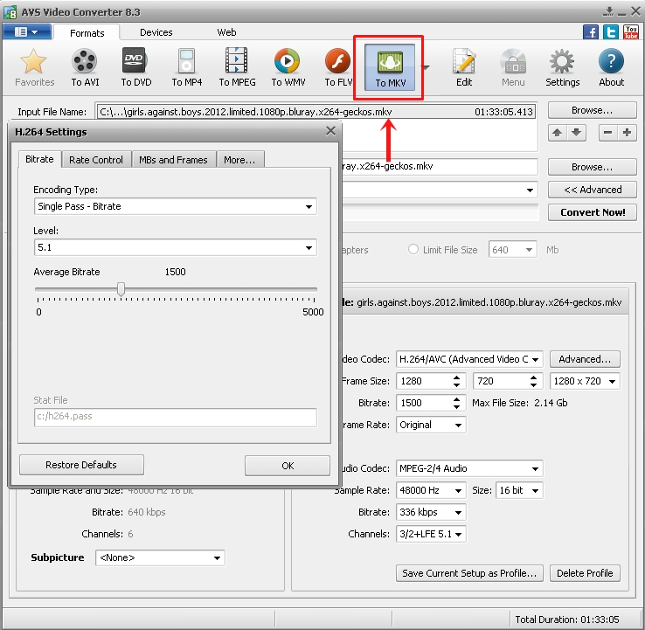This screenshot has width=645, height=630.
Task: Choose the To MP4 format icon
Action: (186, 67)
